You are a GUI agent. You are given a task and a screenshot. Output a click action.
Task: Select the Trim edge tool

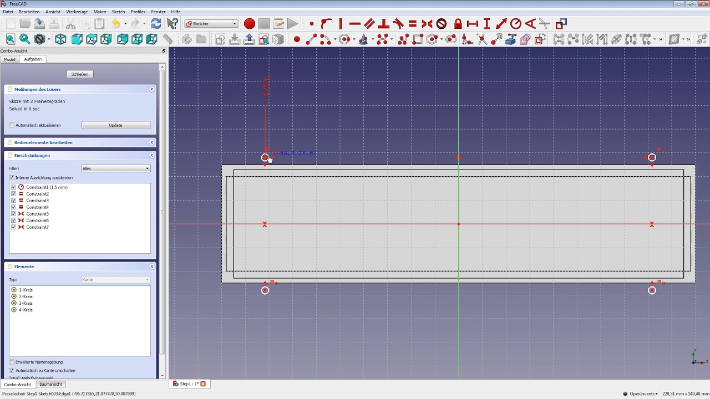tap(482, 39)
